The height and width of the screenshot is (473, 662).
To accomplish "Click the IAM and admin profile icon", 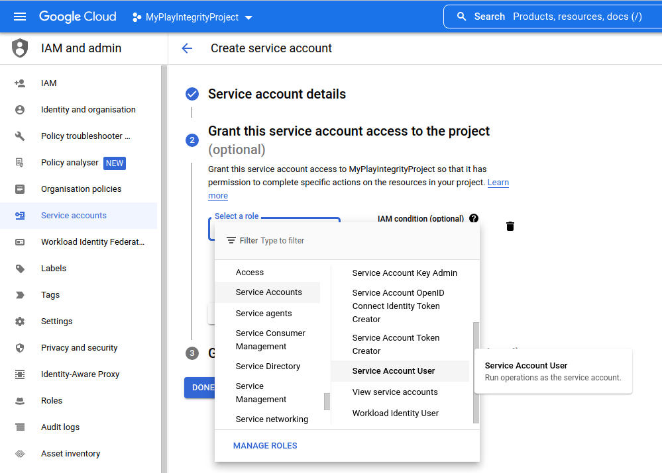I will click(19, 47).
